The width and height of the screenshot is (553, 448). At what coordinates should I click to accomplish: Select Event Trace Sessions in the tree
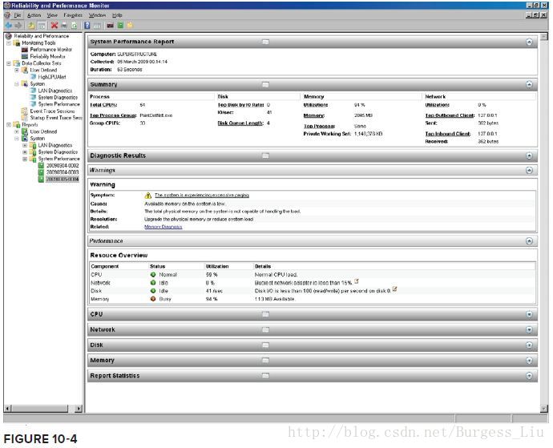click(x=52, y=111)
